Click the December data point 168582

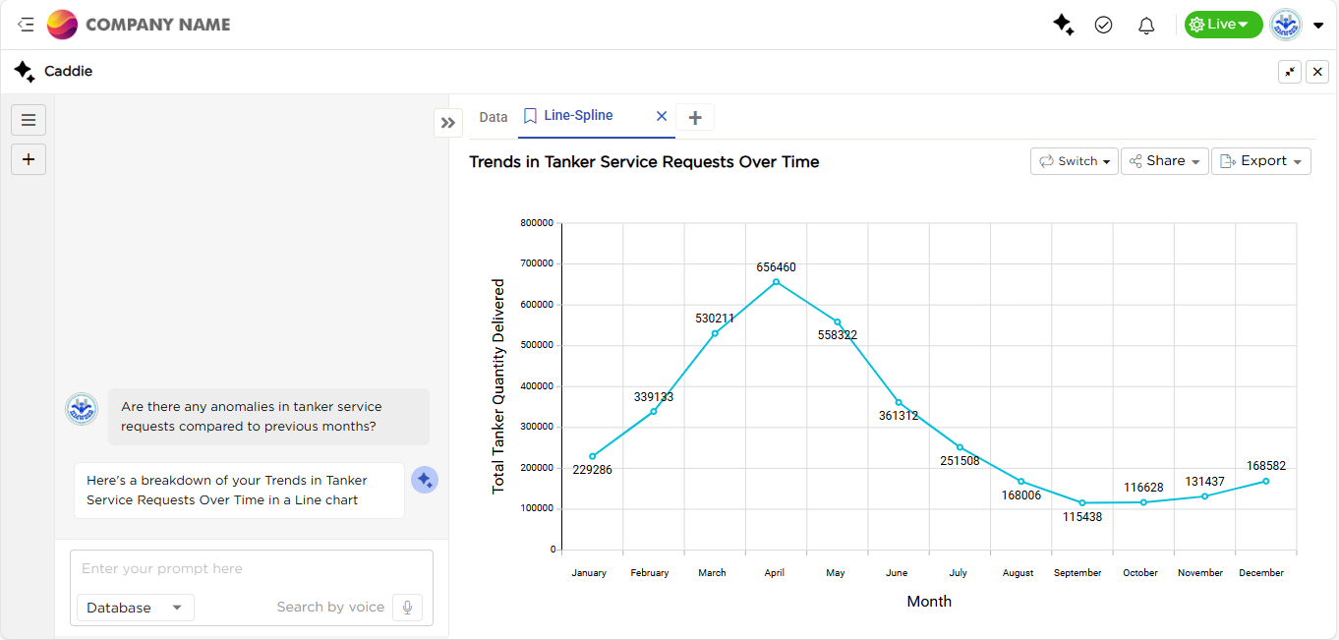pos(1266,481)
